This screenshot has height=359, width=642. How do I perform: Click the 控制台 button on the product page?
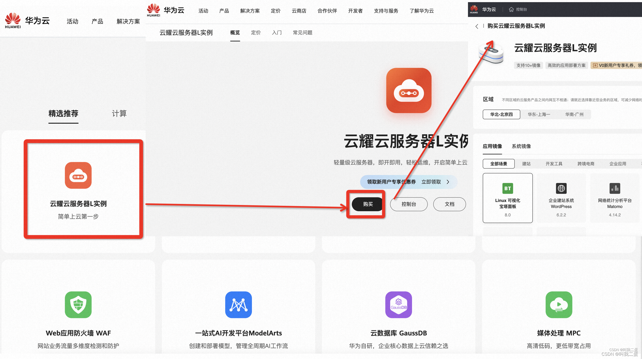tap(409, 204)
